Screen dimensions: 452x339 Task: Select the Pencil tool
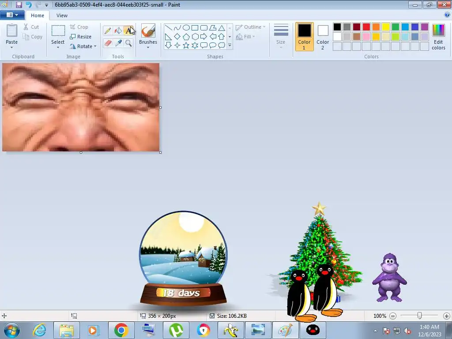(x=108, y=30)
